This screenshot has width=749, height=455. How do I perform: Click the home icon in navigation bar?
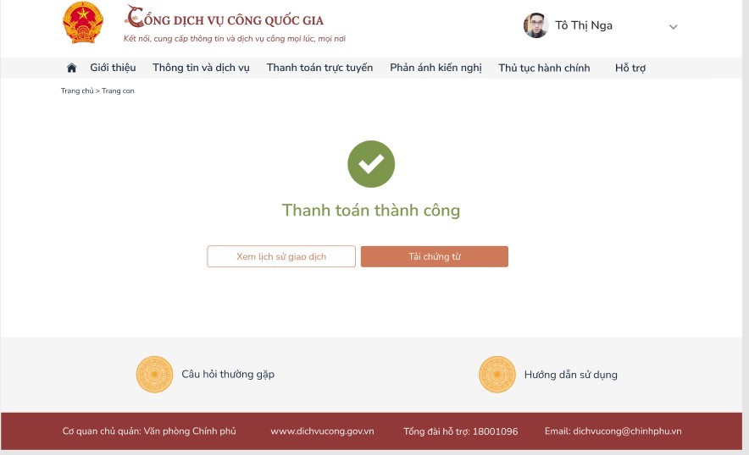point(71,68)
